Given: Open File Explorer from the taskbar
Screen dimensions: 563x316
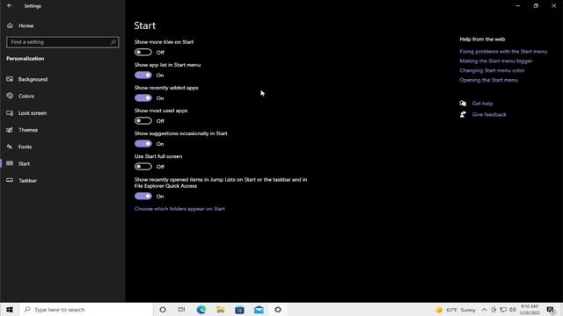Looking at the screenshot, I should [x=221, y=310].
